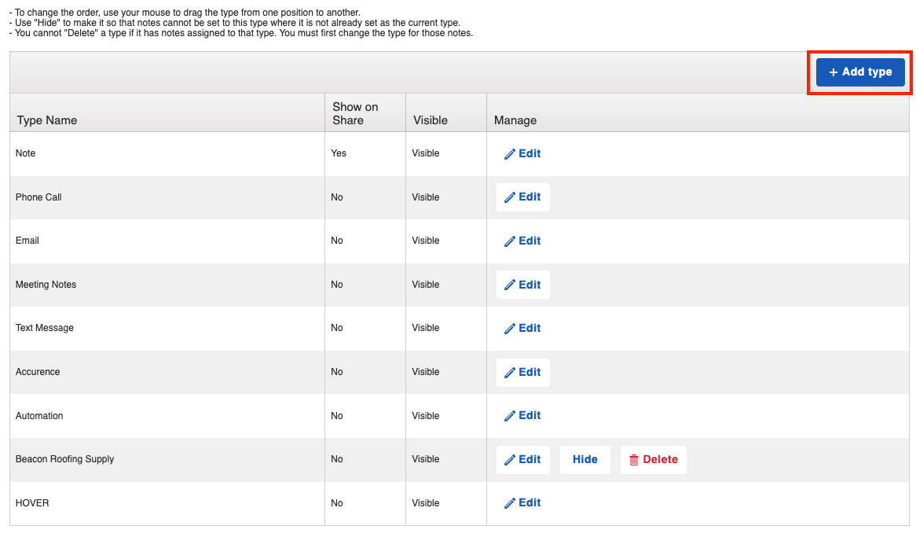Screen dimensions: 916x548
Task: Edit the Beacon Roofing Supply type
Action: click(x=522, y=460)
